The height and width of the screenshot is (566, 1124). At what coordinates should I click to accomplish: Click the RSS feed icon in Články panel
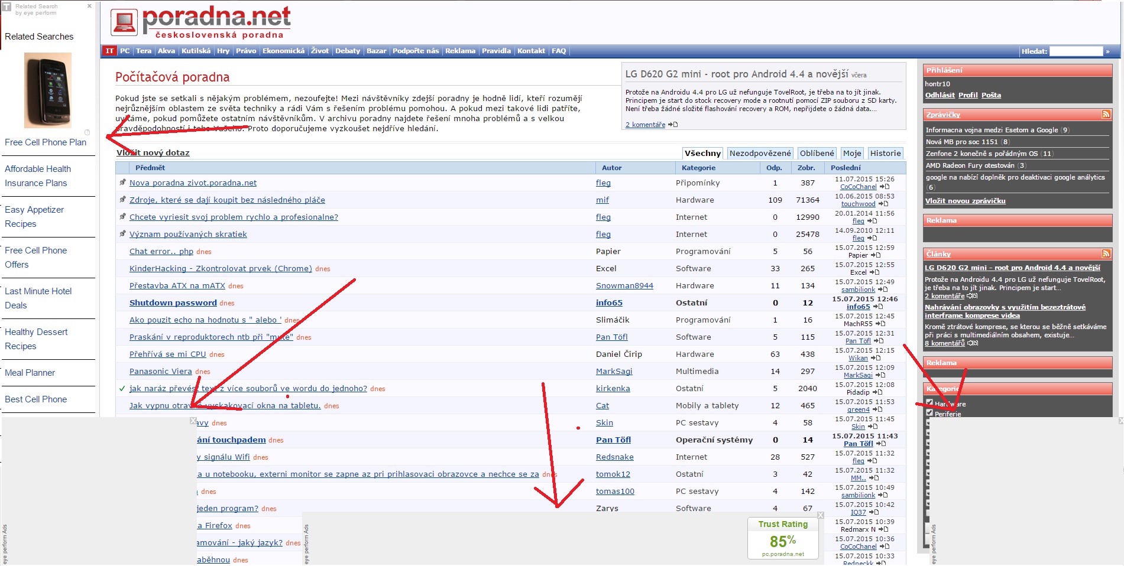pos(1106,253)
